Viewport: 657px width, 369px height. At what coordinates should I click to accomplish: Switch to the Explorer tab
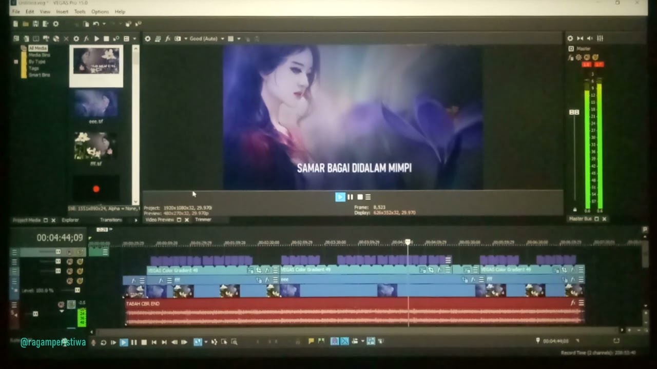[x=70, y=220]
